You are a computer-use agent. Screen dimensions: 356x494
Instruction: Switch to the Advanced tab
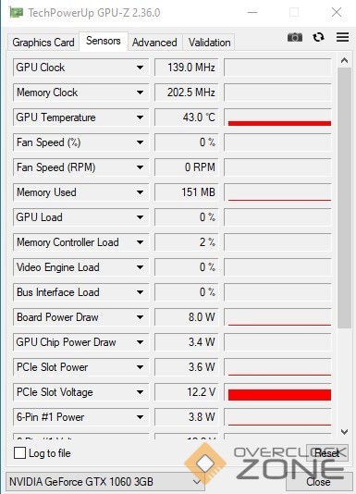tap(154, 43)
